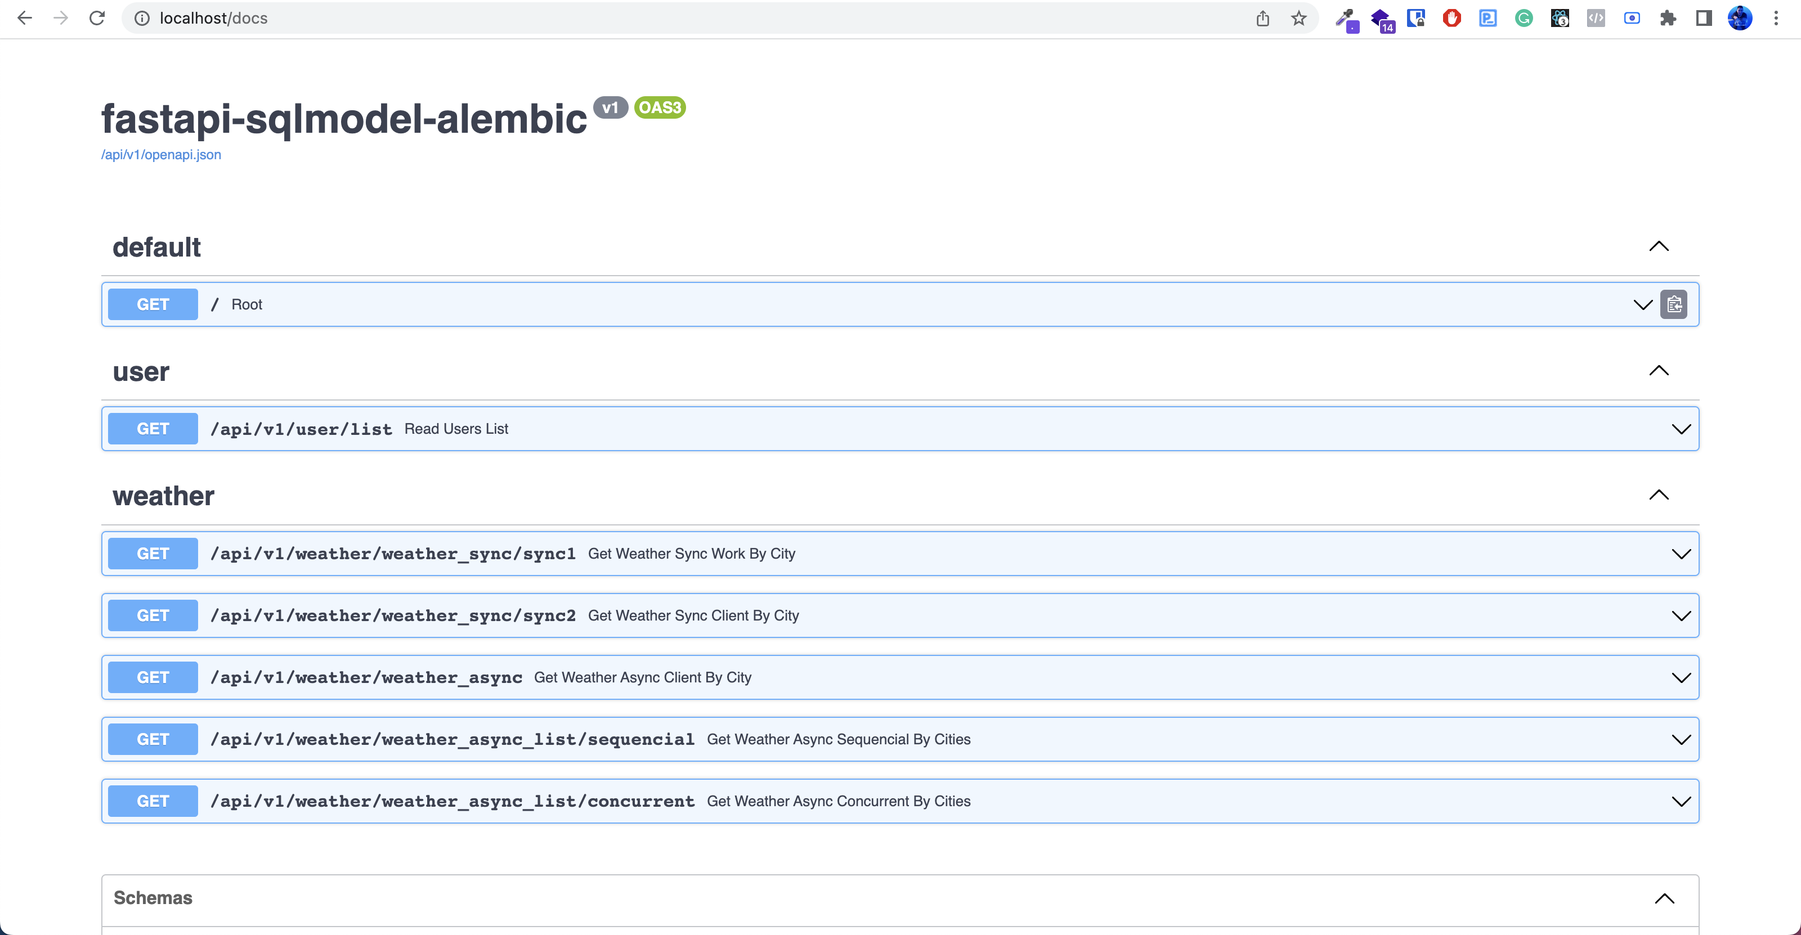Viewport: 1801px width, 935px height.
Task: Collapse the Schemas panel
Action: 1664,898
